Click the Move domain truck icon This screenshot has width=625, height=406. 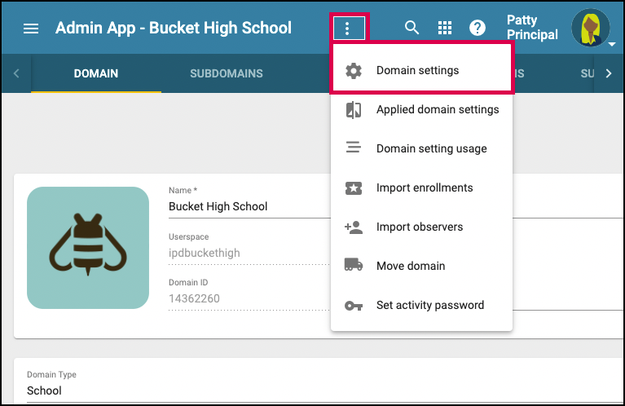353,264
